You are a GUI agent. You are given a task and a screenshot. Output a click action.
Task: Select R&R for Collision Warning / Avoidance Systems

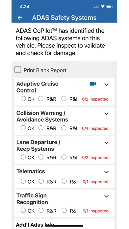point(41,128)
